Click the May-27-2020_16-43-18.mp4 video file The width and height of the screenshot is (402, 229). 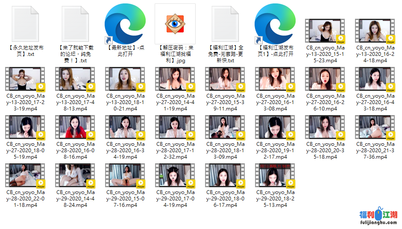[375, 79]
